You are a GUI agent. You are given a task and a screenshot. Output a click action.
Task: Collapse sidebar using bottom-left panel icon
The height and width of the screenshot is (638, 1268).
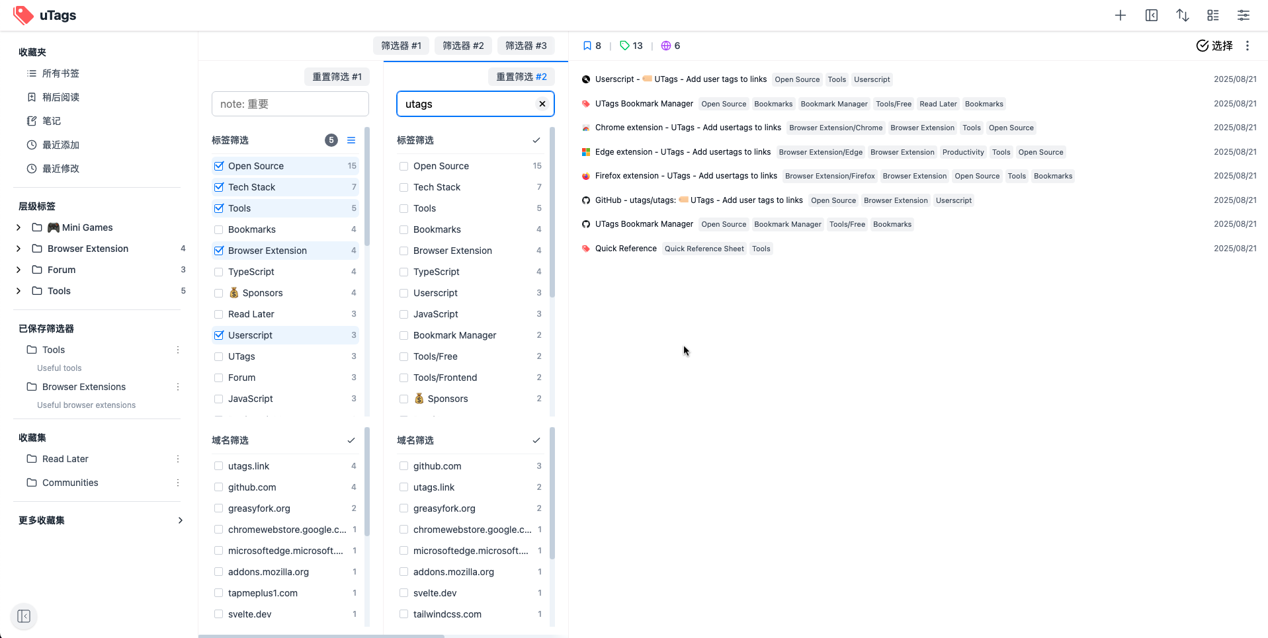tap(24, 616)
